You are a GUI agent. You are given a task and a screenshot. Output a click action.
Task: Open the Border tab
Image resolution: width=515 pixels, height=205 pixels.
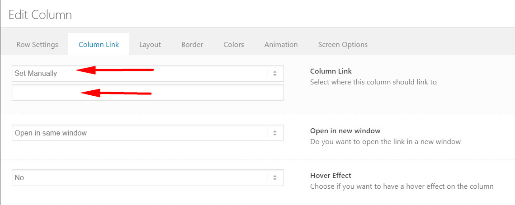click(x=192, y=44)
